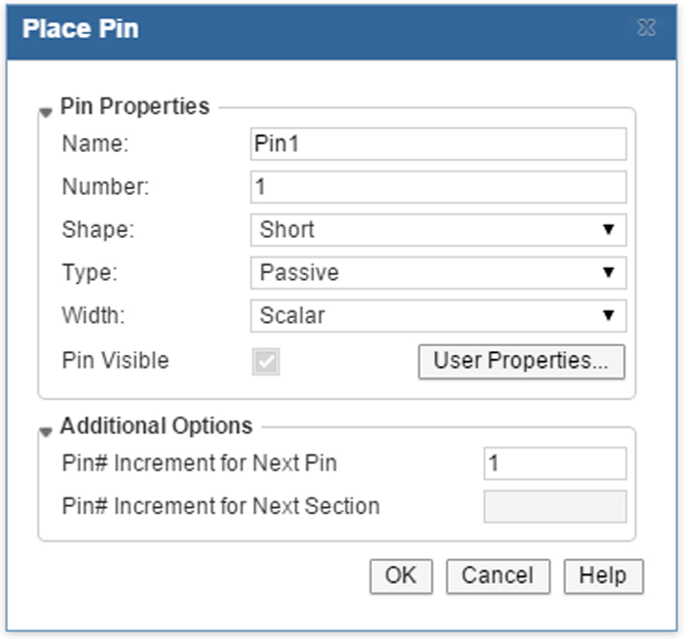Click the Place Pin title bar text

(x=81, y=29)
